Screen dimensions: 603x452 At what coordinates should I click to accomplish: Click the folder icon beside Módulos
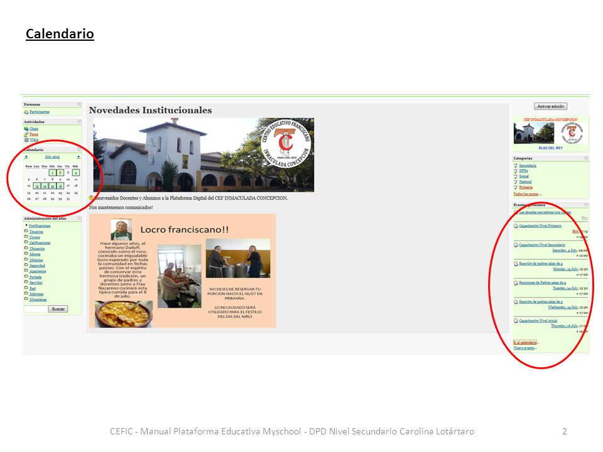26,259
